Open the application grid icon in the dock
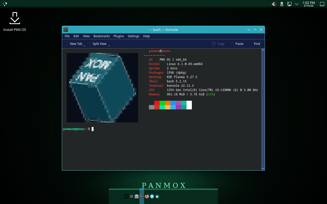This screenshot has width=327, height=204. 132,196
